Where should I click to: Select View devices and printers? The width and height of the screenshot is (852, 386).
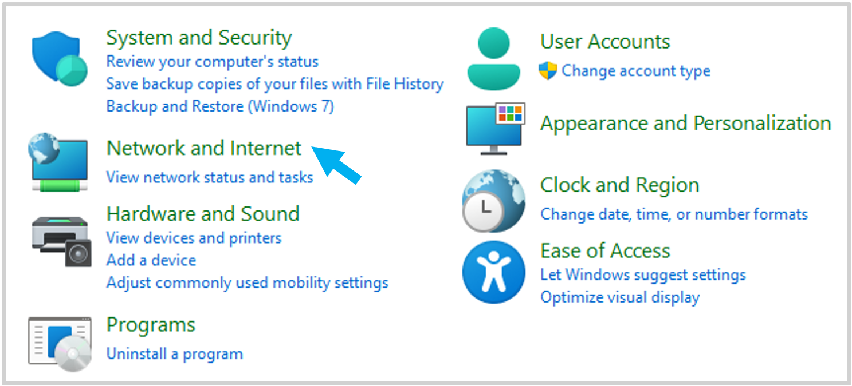coord(194,238)
